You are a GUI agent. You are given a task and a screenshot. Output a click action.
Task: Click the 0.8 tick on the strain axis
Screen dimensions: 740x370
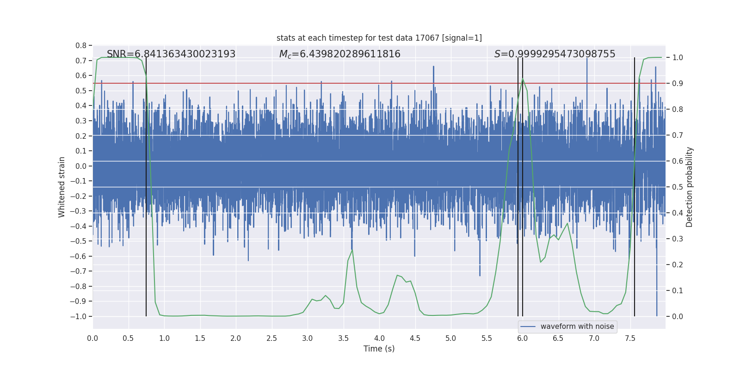point(81,45)
